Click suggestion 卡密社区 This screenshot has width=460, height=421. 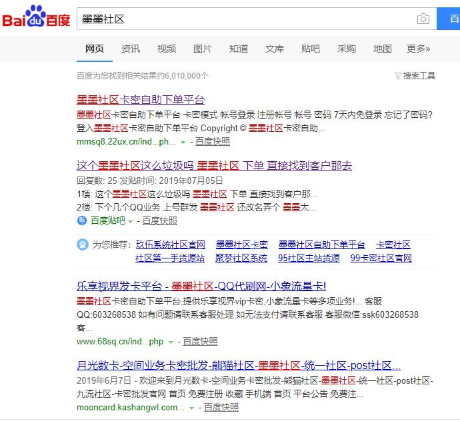pyautogui.click(x=393, y=244)
